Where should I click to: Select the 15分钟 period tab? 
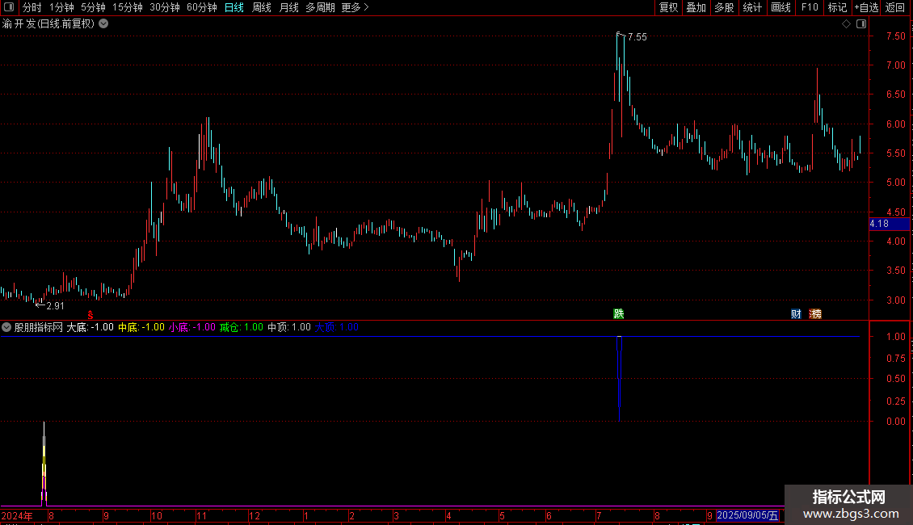point(127,7)
